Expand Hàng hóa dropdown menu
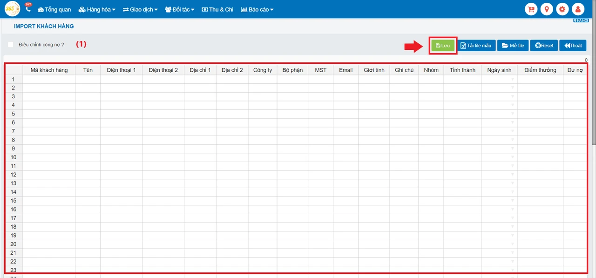The image size is (596, 278). 97,9
